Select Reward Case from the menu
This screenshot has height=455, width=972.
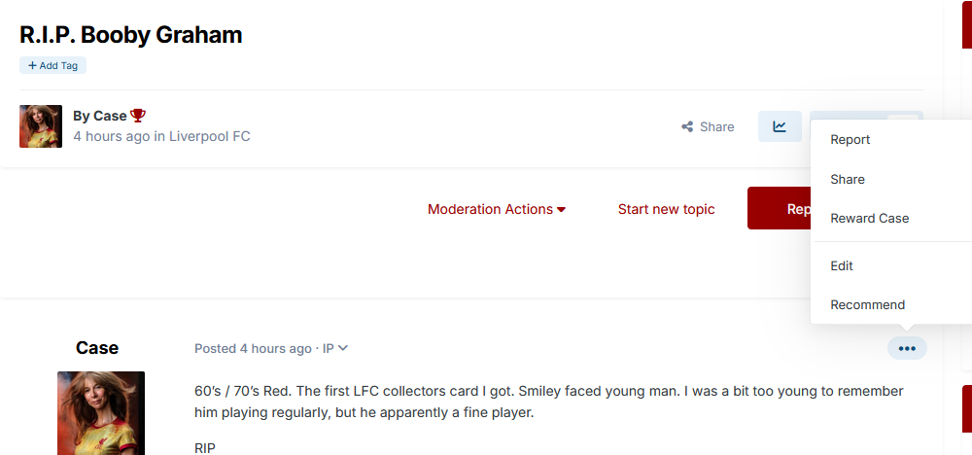(870, 218)
